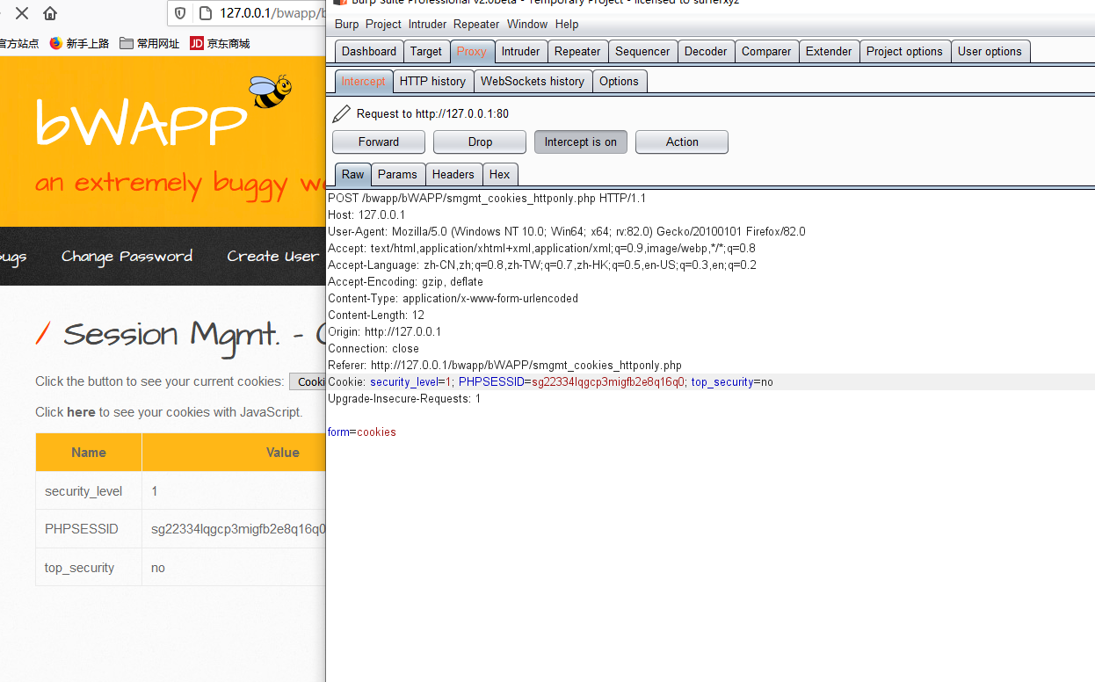Switch to the Dashboard tab
1095x682 pixels.
(x=369, y=51)
